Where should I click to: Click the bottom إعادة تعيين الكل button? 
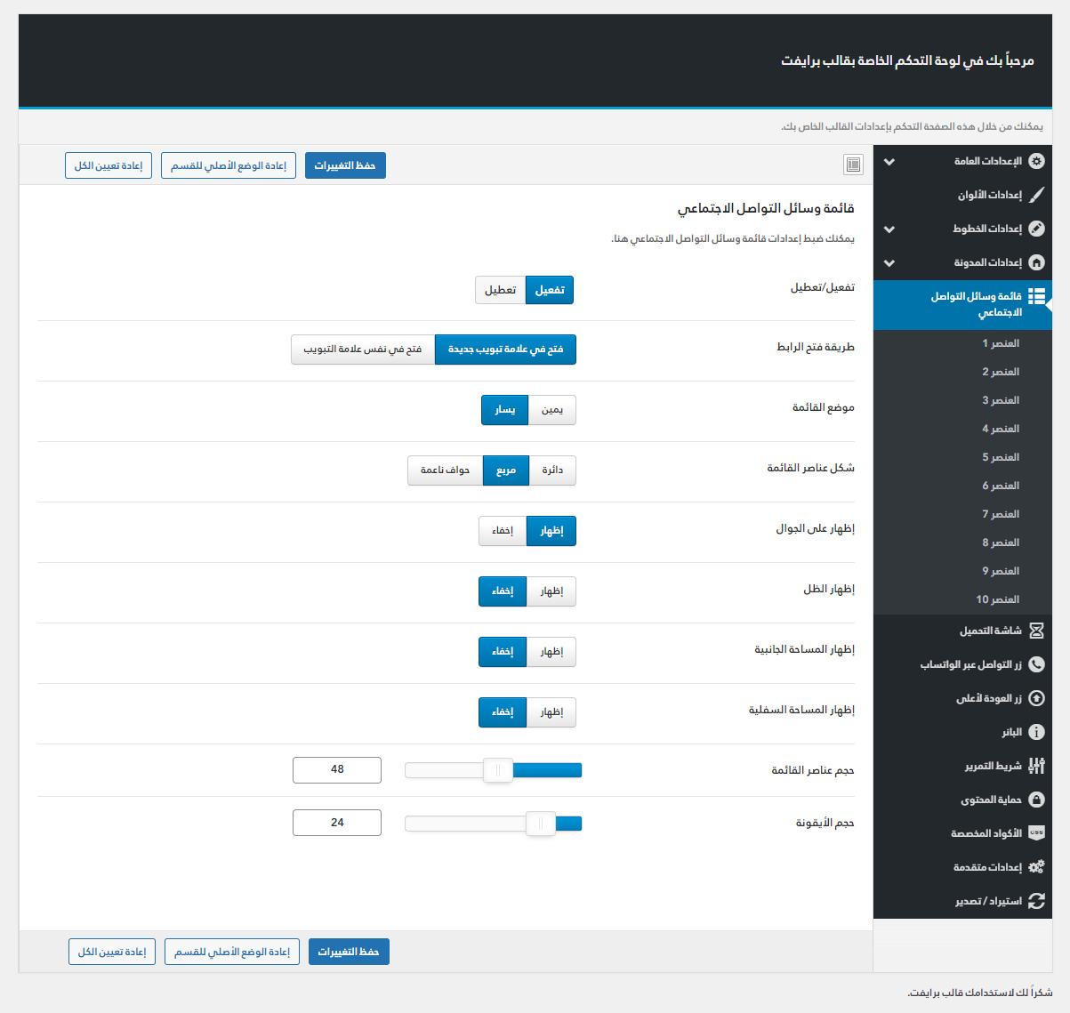pyautogui.click(x=112, y=952)
